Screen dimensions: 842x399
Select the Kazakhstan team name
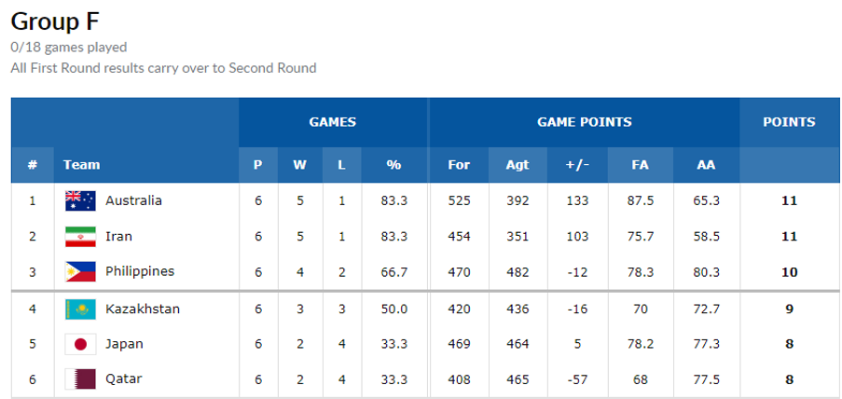coord(143,310)
